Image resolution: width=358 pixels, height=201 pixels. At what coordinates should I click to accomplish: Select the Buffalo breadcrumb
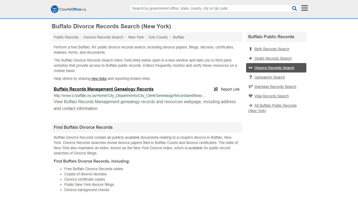pyautogui.click(x=178, y=37)
